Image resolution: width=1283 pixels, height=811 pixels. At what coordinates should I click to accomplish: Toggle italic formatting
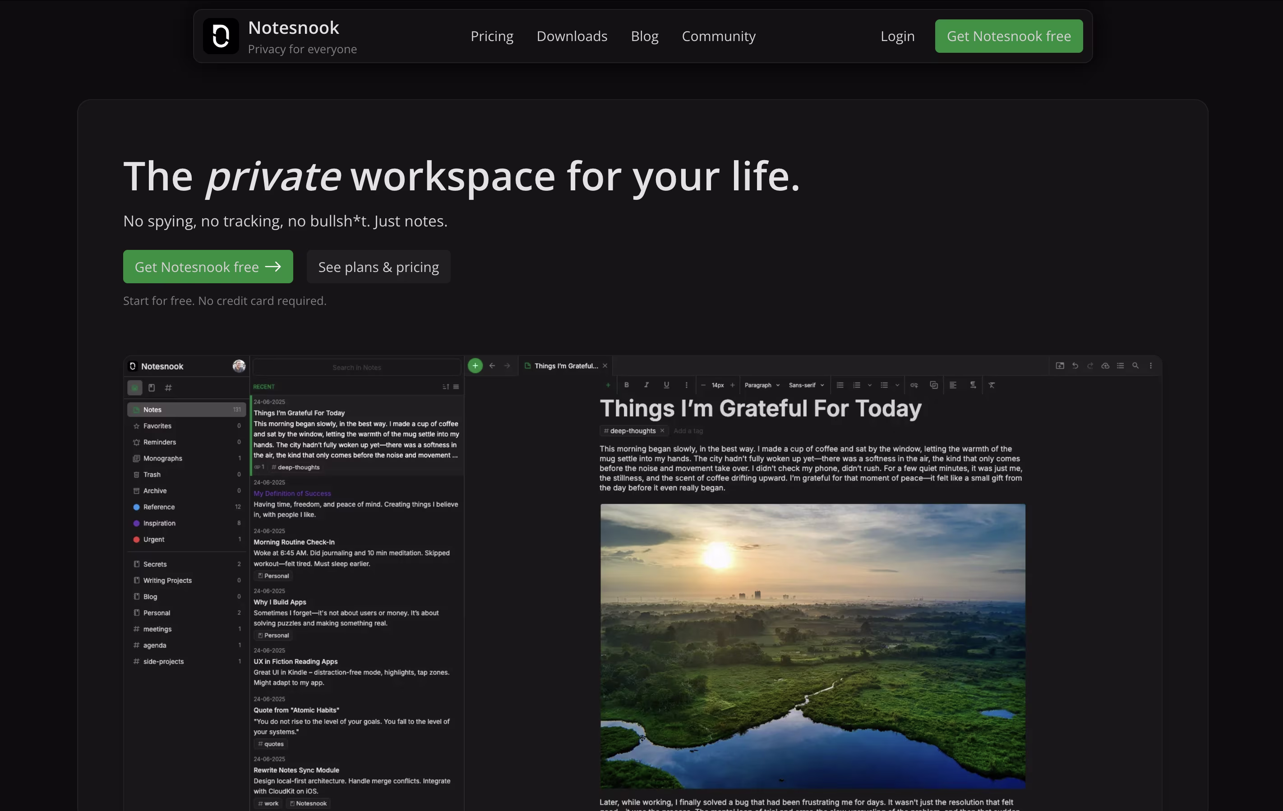click(x=646, y=385)
